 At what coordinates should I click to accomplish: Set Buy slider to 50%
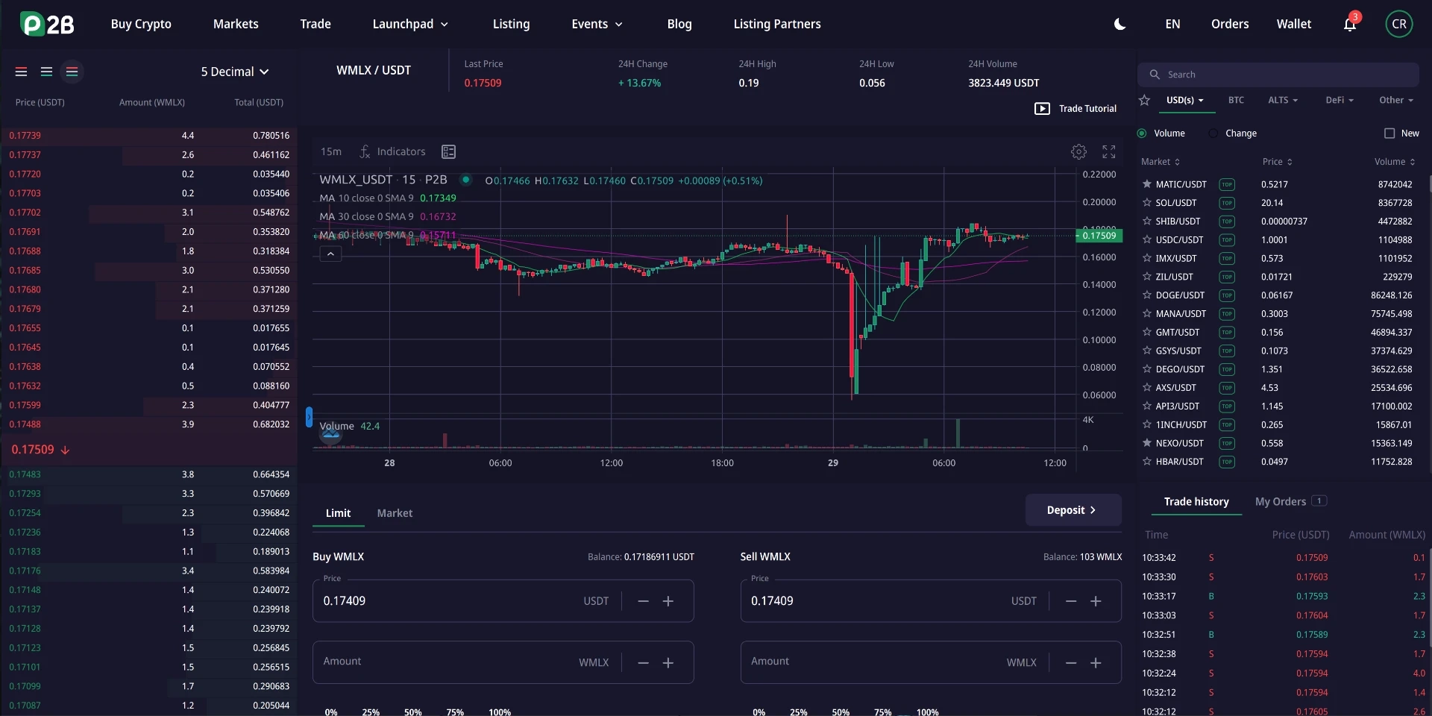tap(412, 712)
